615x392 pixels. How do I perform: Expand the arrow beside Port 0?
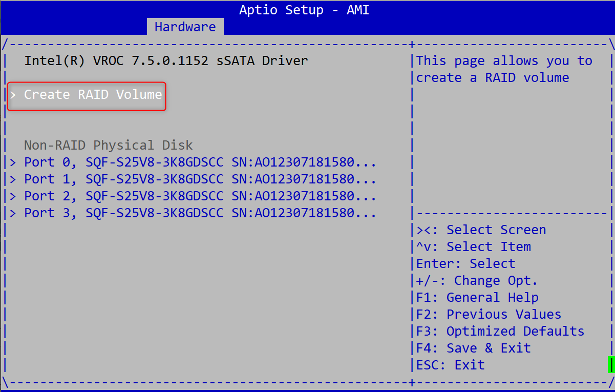(13, 162)
